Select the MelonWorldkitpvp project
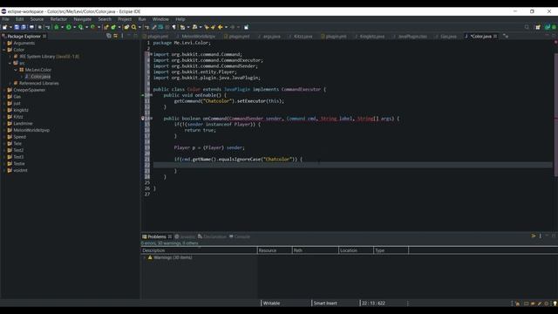 pos(31,130)
